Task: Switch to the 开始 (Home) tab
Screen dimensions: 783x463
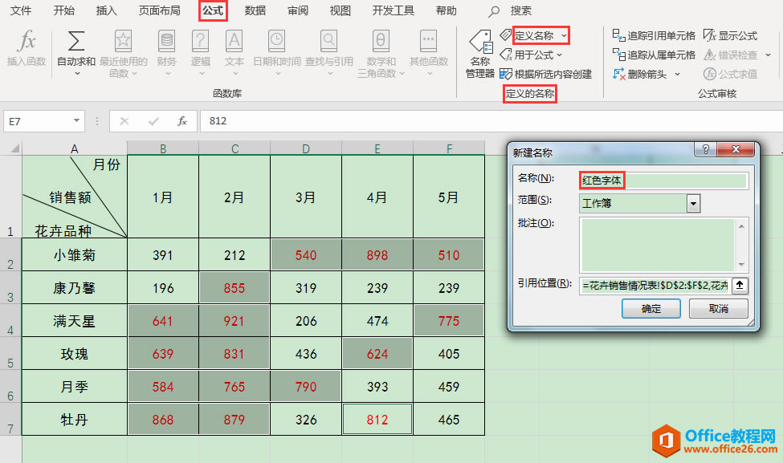Action: pyautogui.click(x=64, y=10)
